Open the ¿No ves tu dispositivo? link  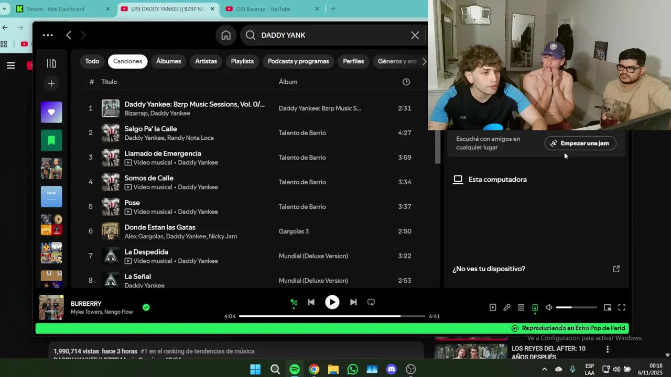tap(489, 269)
